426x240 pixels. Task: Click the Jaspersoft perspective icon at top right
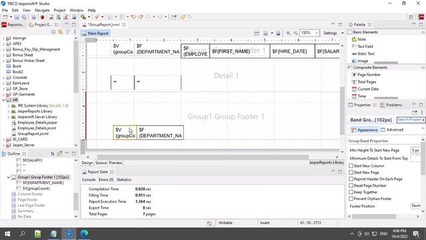[x=421, y=17]
